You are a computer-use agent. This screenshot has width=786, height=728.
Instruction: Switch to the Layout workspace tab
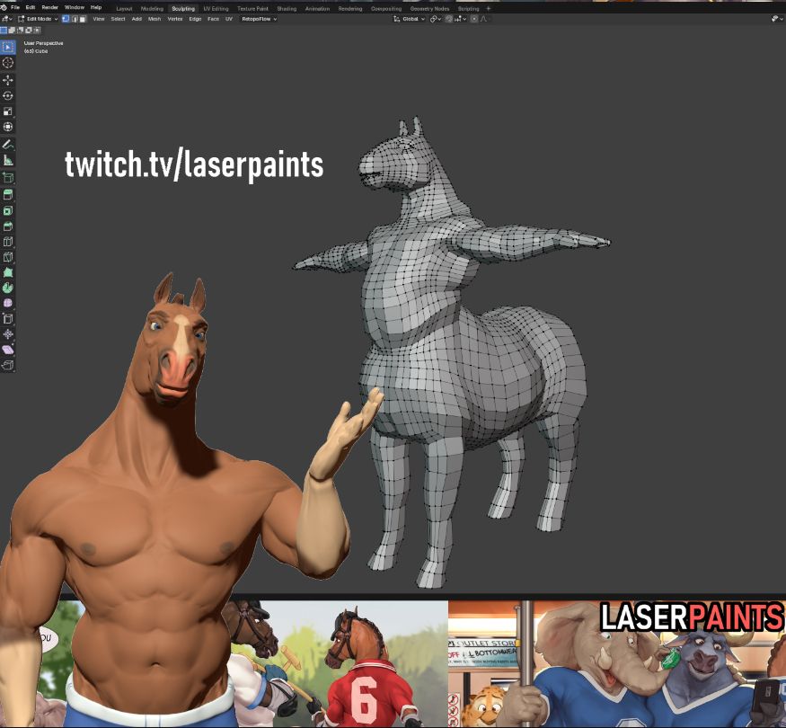[x=124, y=8]
